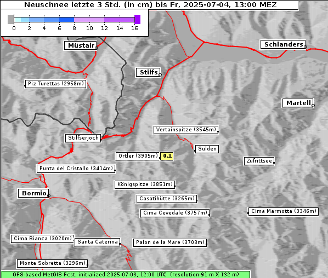This screenshot has height=278, width=328.
Task: Click the Punta del Cristallo (3414m) label
Action: [76, 169]
